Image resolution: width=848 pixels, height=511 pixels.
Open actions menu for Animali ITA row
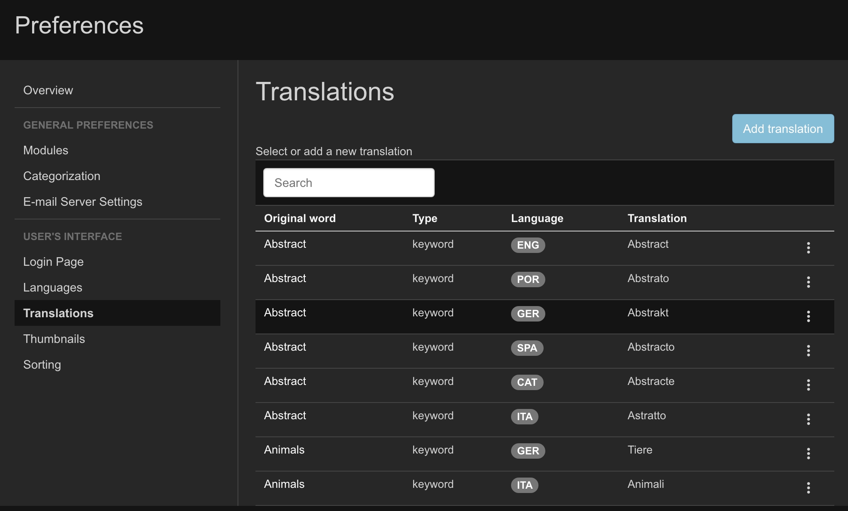(x=808, y=488)
